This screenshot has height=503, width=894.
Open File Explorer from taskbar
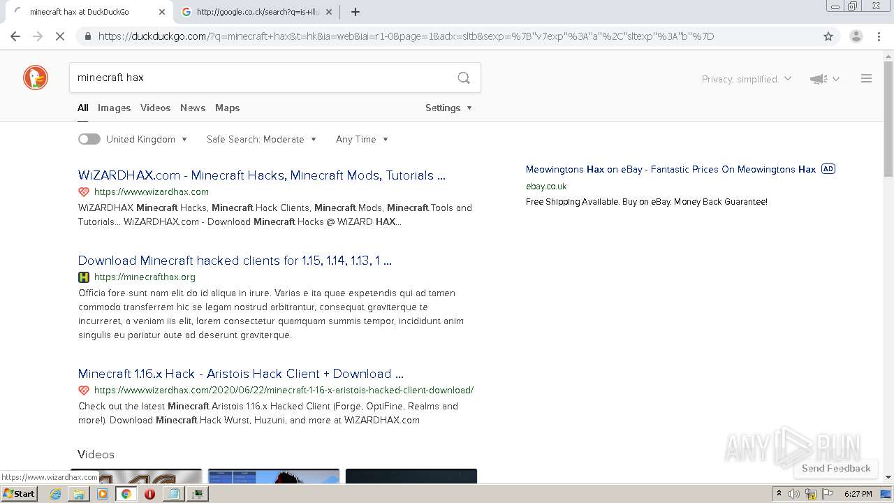coord(79,494)
